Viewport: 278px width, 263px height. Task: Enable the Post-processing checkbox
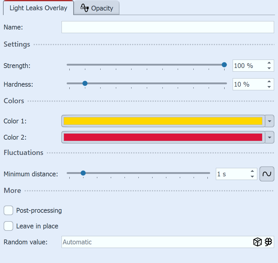tap(8, 210)
